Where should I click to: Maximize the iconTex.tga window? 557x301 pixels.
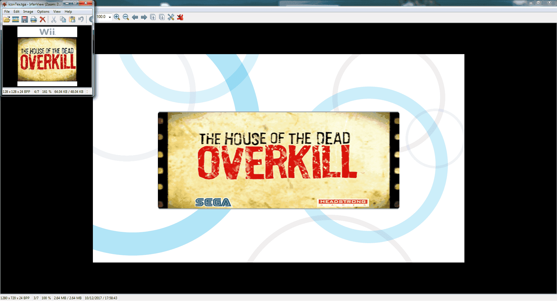[75, 3]
